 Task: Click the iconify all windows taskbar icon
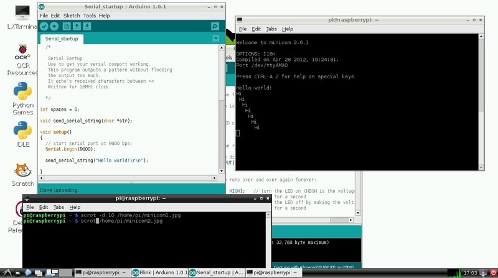pyautogui.click(x=39, y=272)
